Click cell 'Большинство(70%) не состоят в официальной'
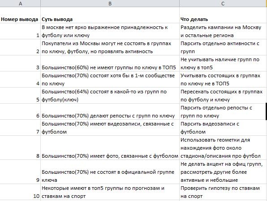This screenshot has width=267, height=201. (x=110, y=172)
